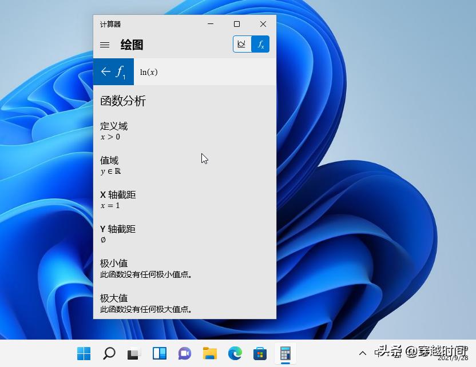The height and width of the screenshot is (367, 476).
Task: Launch Microsoft Edge
Action: coord(235,354)
